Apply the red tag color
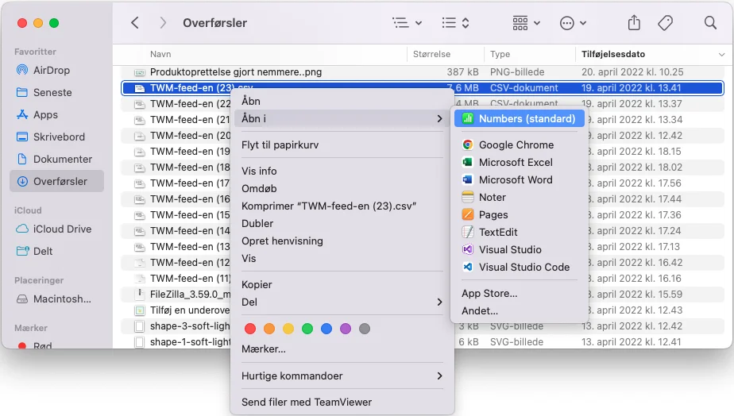734x416 pixels. pos(250,329)
